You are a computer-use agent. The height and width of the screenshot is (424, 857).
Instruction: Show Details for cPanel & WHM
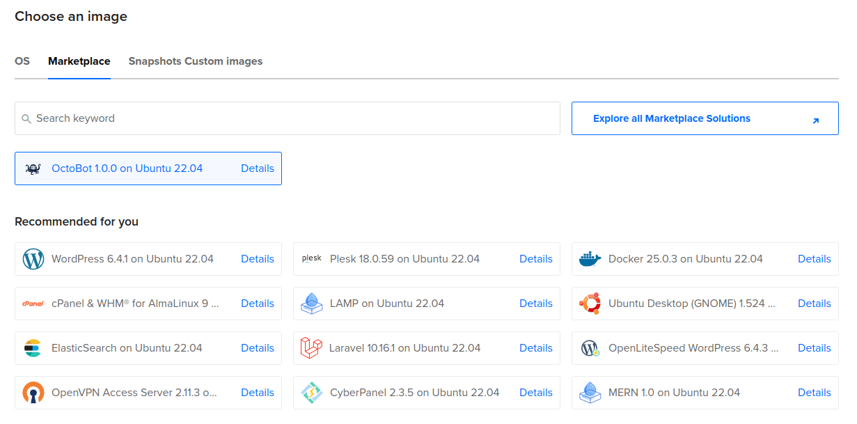point(258,304)
